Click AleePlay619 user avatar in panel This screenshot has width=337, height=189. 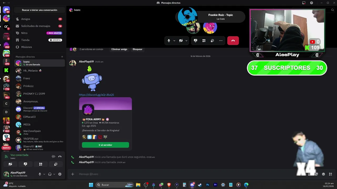point(6,174)
